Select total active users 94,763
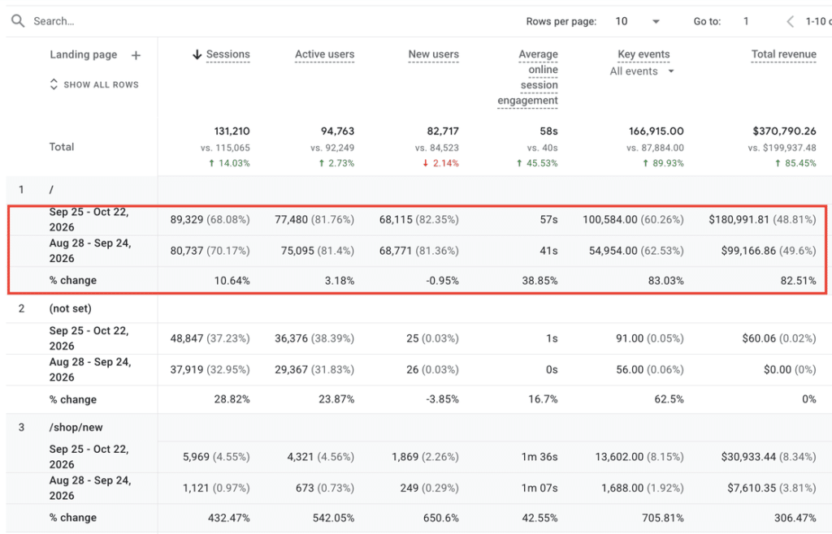 click(337, 131)
